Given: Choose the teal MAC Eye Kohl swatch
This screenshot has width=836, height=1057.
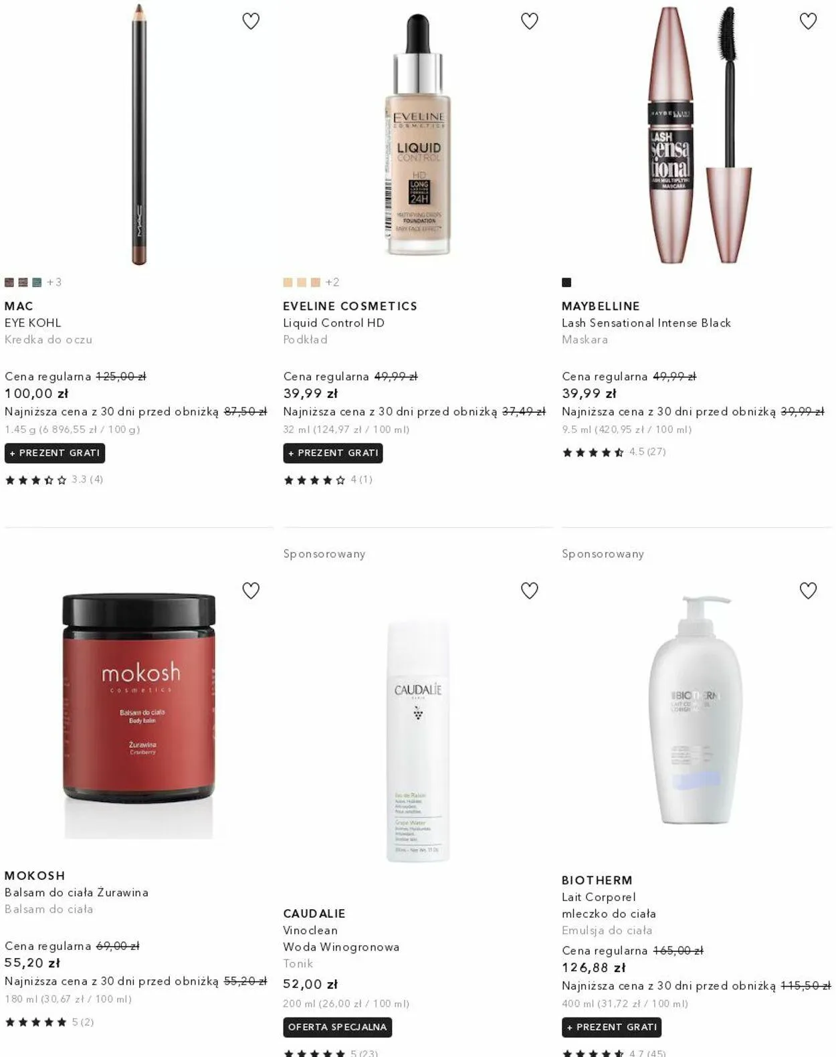Looking at the screenshot, I should [37, 282].
